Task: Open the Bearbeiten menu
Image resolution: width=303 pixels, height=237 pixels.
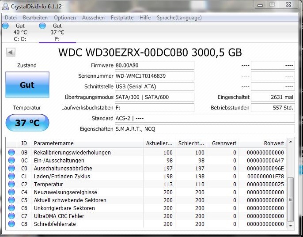Action: pyautogui.click(x=35, y=18)
